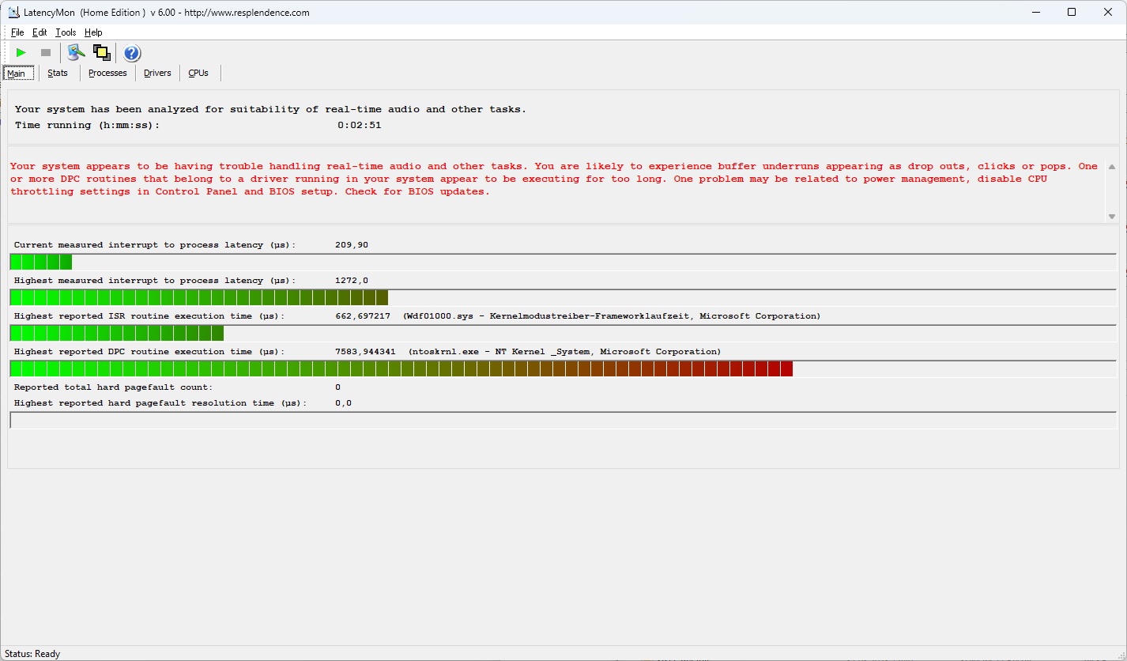This screenshot has height=661, width=1127.
Task: Maximize the LatencyMon window
Action: click(1072, 12)
